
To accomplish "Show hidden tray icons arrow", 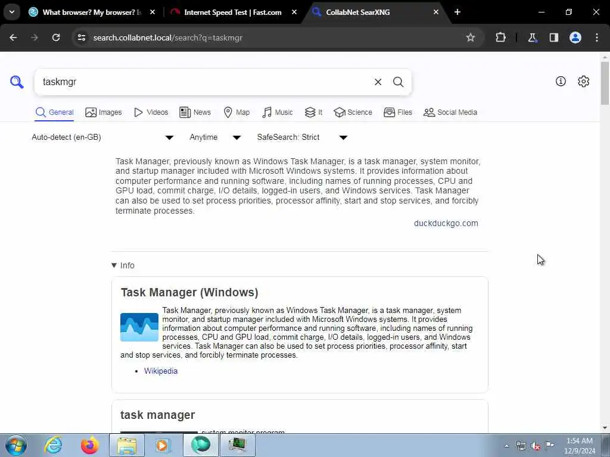I will coord(506,446).
